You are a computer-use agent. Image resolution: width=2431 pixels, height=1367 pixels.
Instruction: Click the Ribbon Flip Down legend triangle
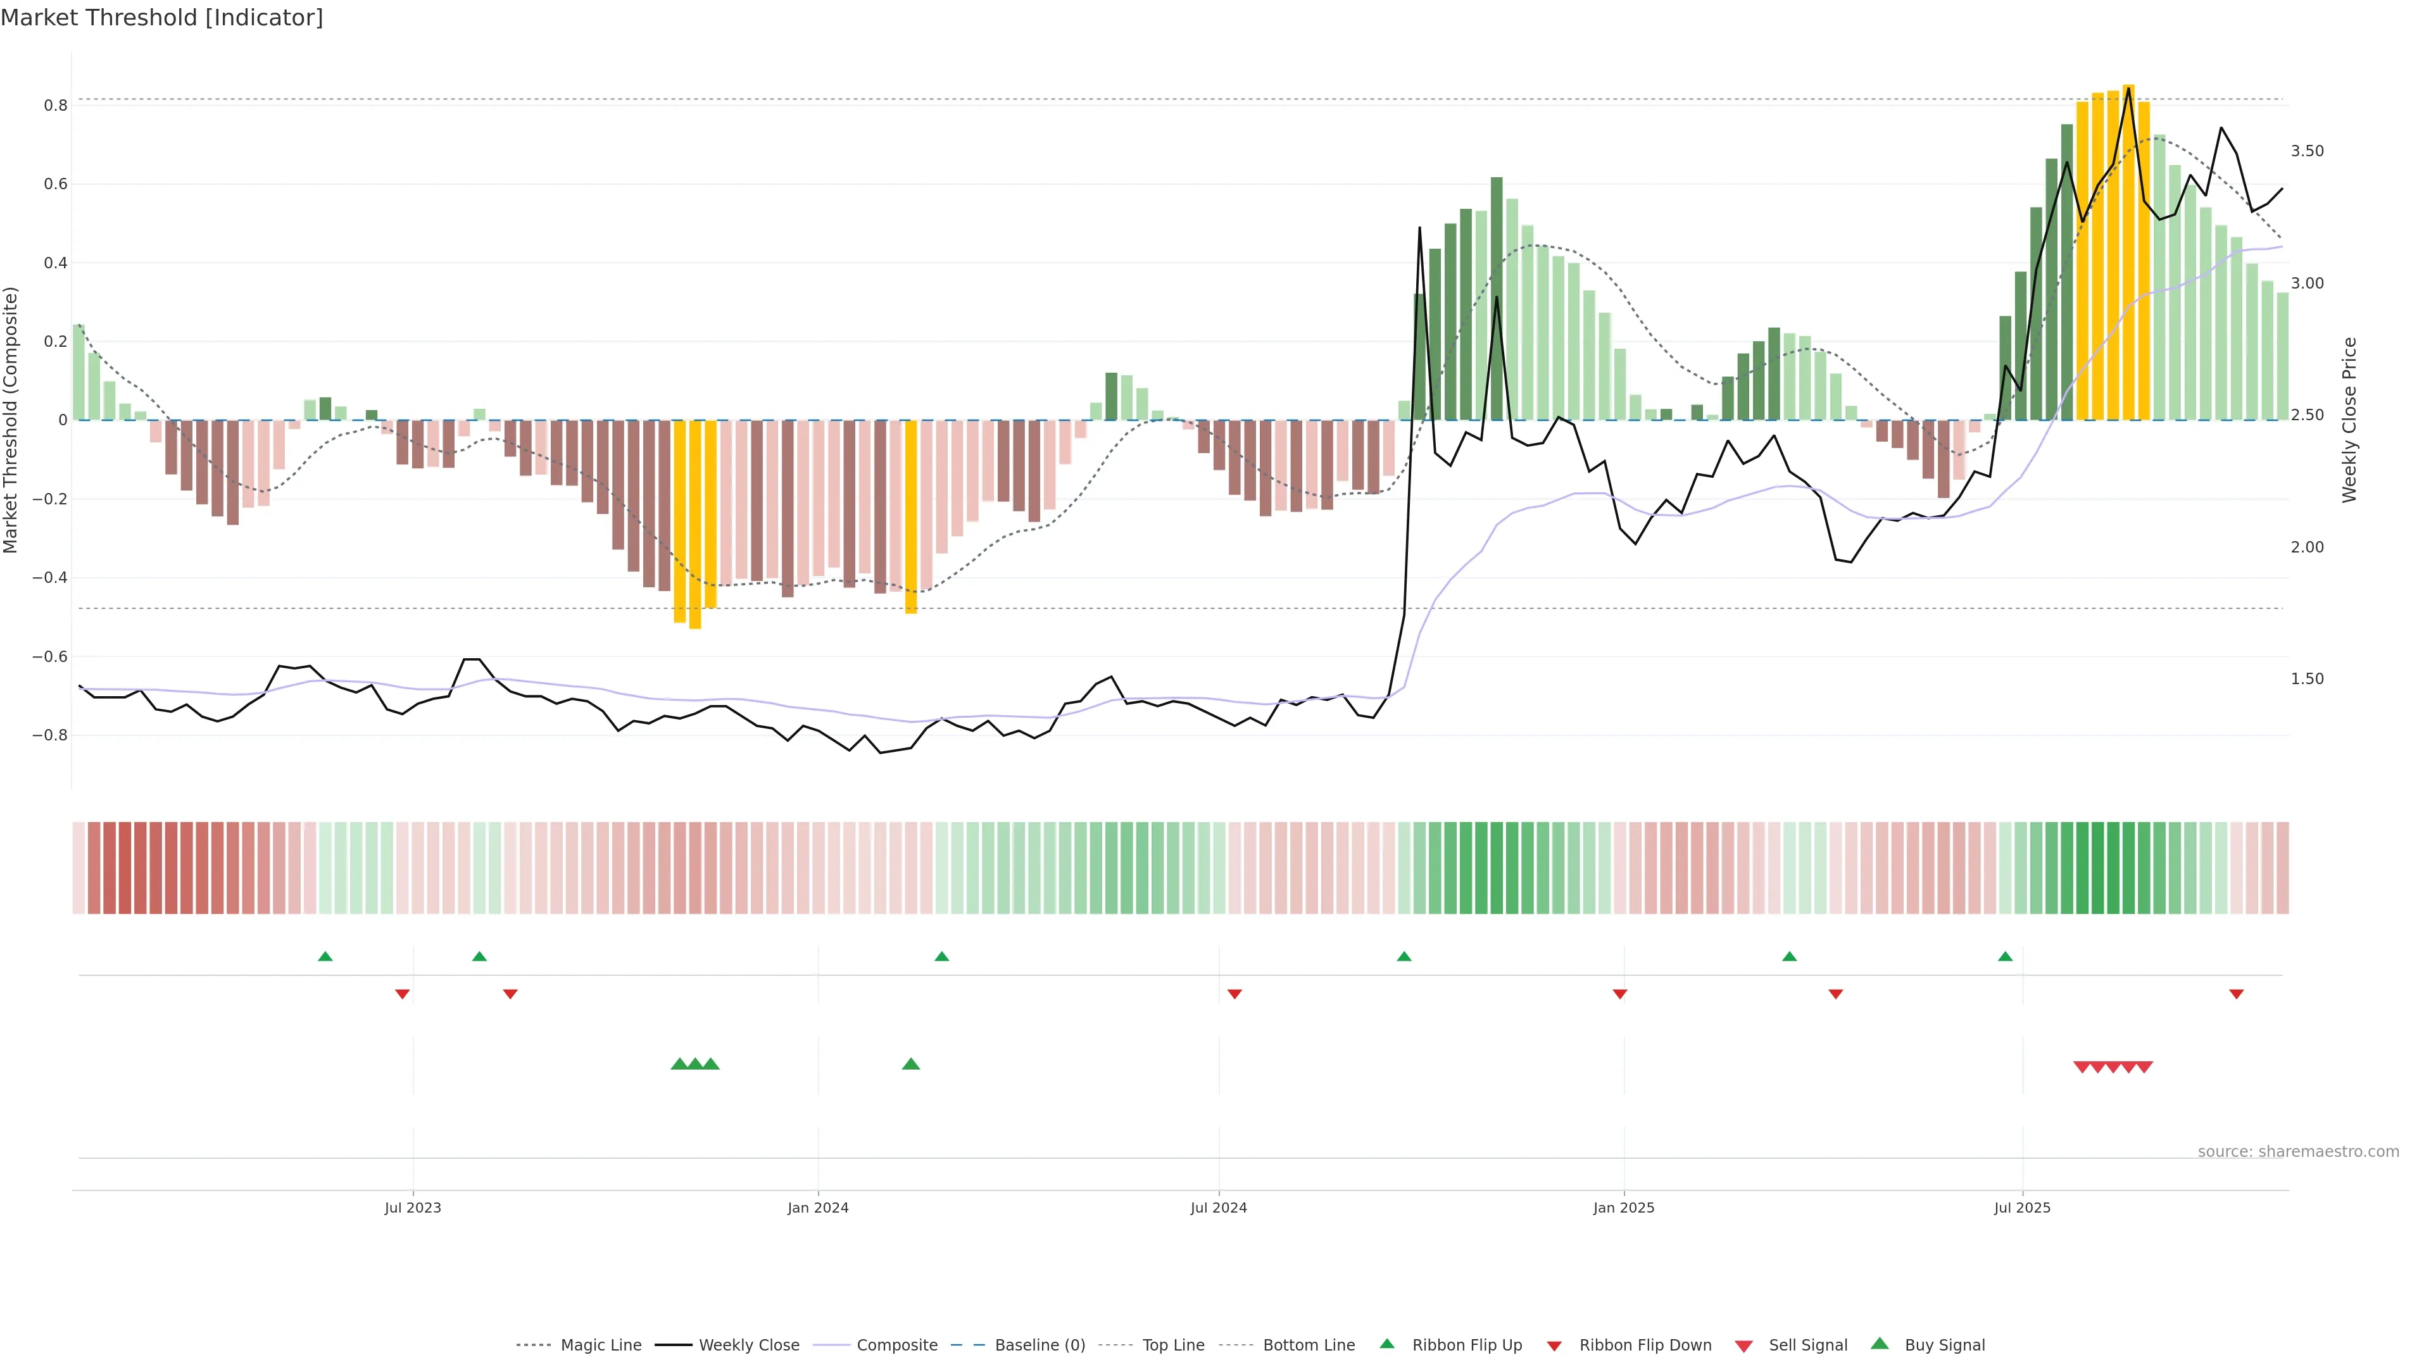[1554, 1345]
